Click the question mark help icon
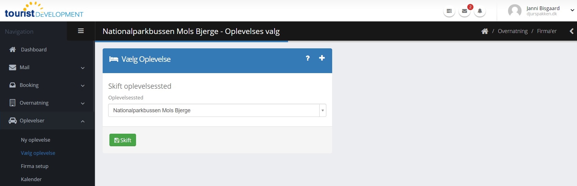 [308, 58]
